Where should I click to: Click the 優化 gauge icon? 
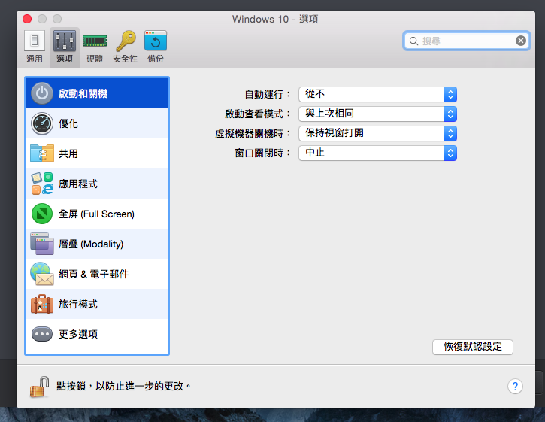[x=42, y=123]
